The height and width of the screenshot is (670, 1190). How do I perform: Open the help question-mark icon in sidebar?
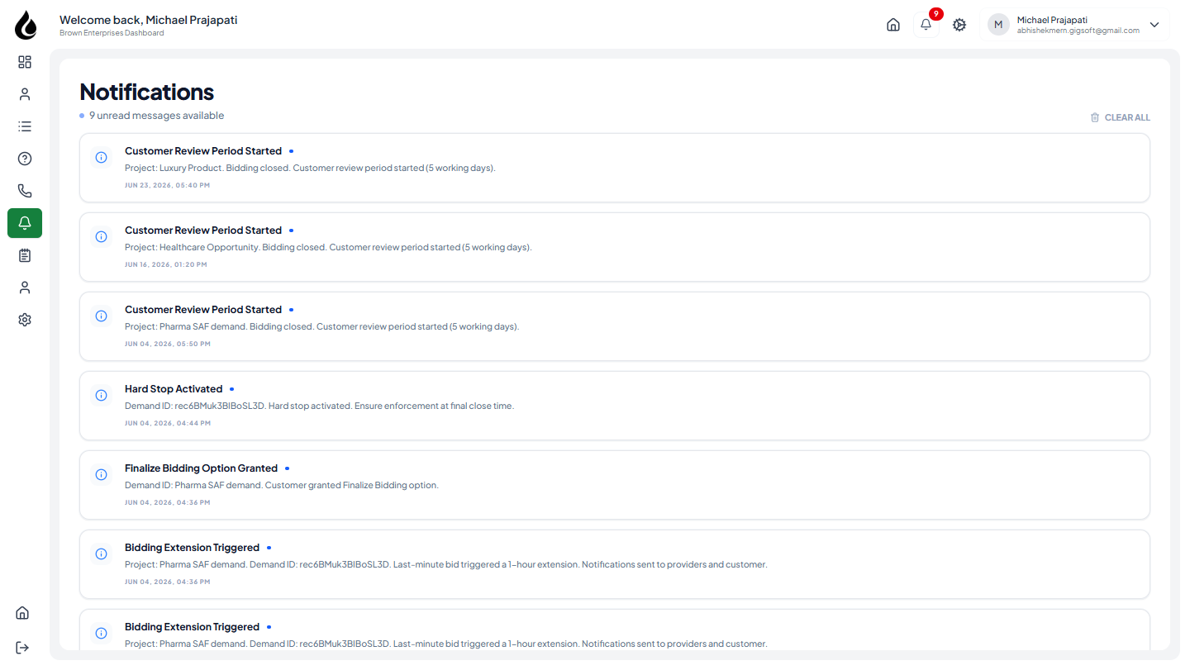click(25, 159)
